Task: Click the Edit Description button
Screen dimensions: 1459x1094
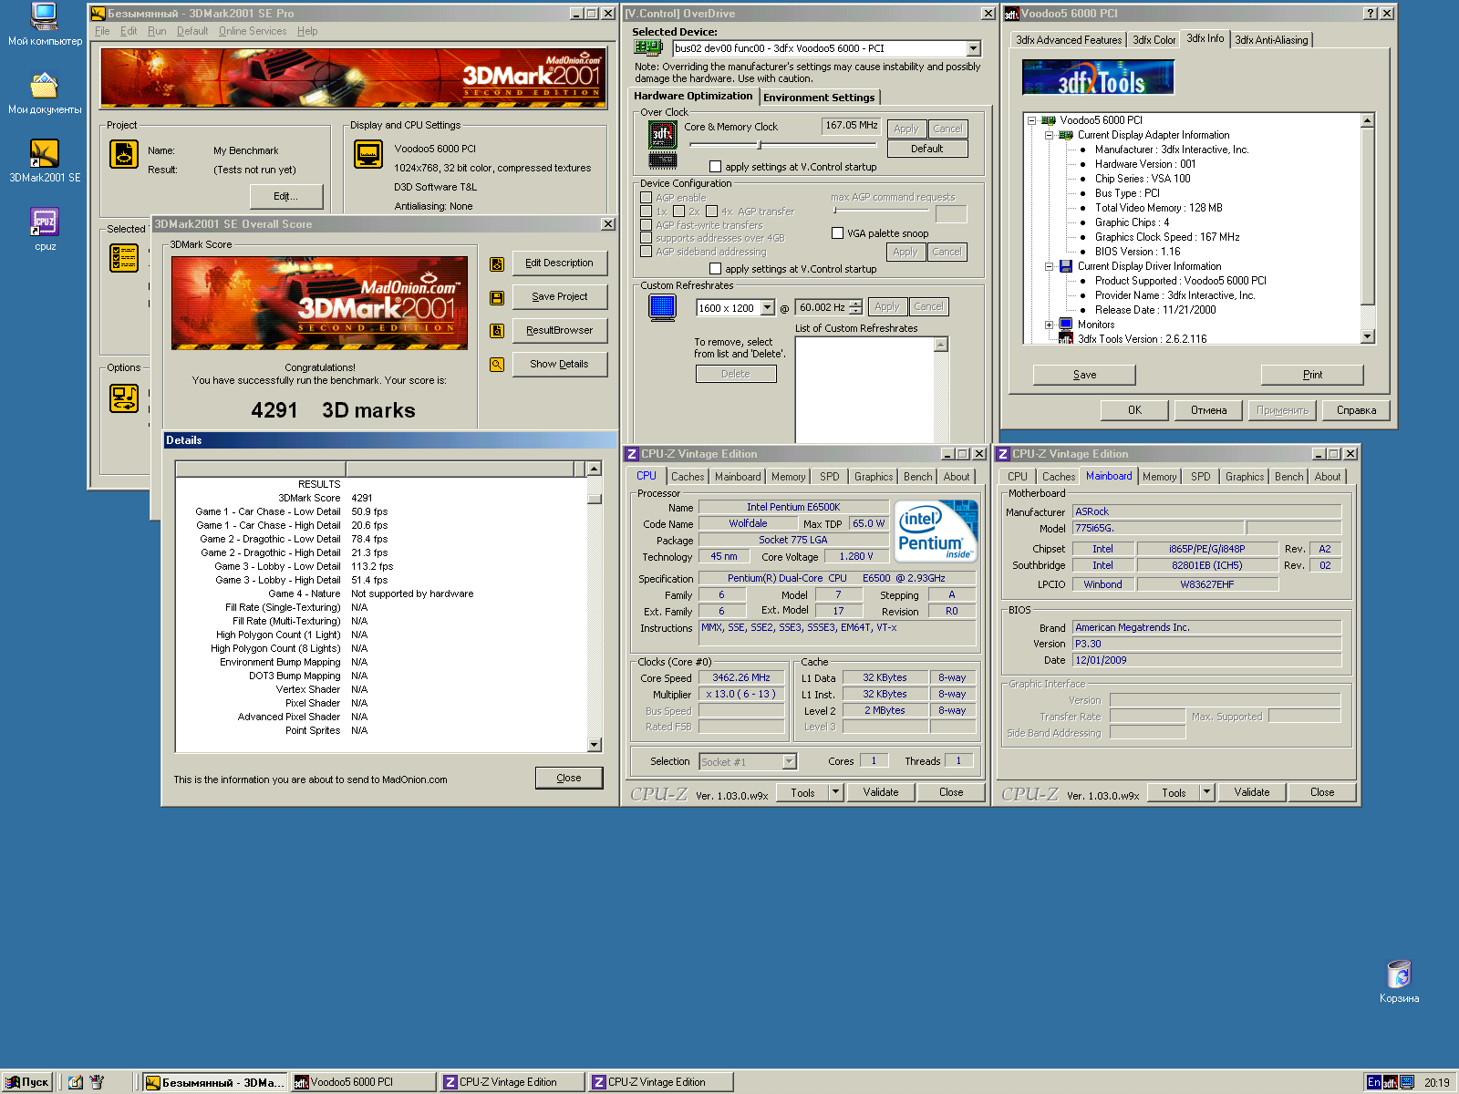Action: click(x=559, y=263)
